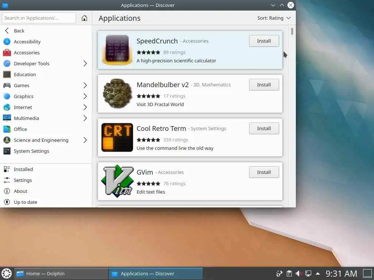Screen dimensions: 374x280
Task: Expand Games subcategories chevron
Action: (x=85, y=85)
